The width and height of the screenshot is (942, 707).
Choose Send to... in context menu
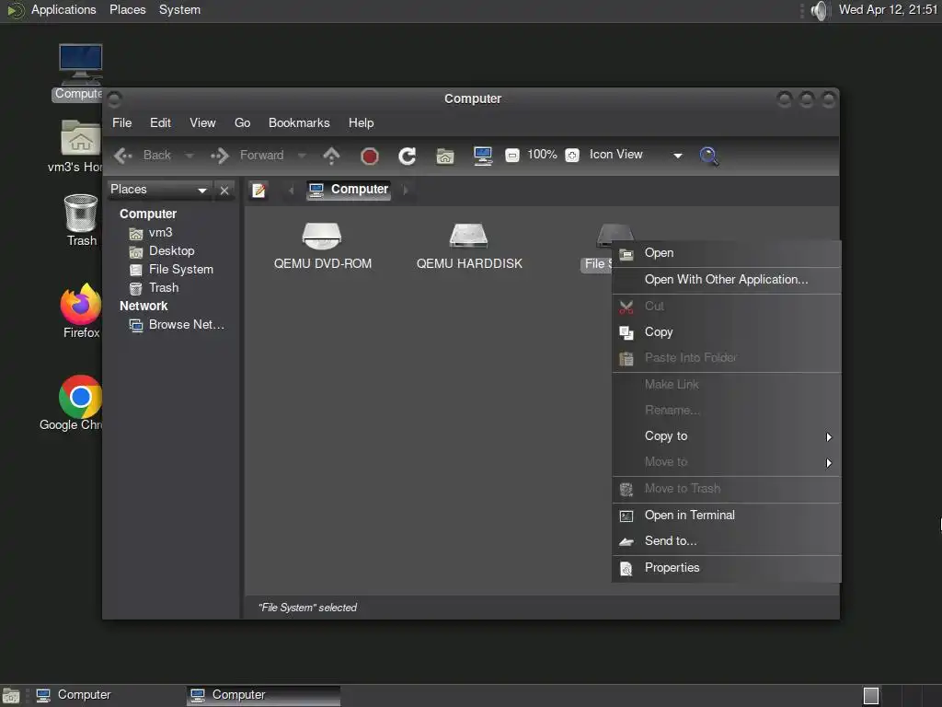pos(727,541)
